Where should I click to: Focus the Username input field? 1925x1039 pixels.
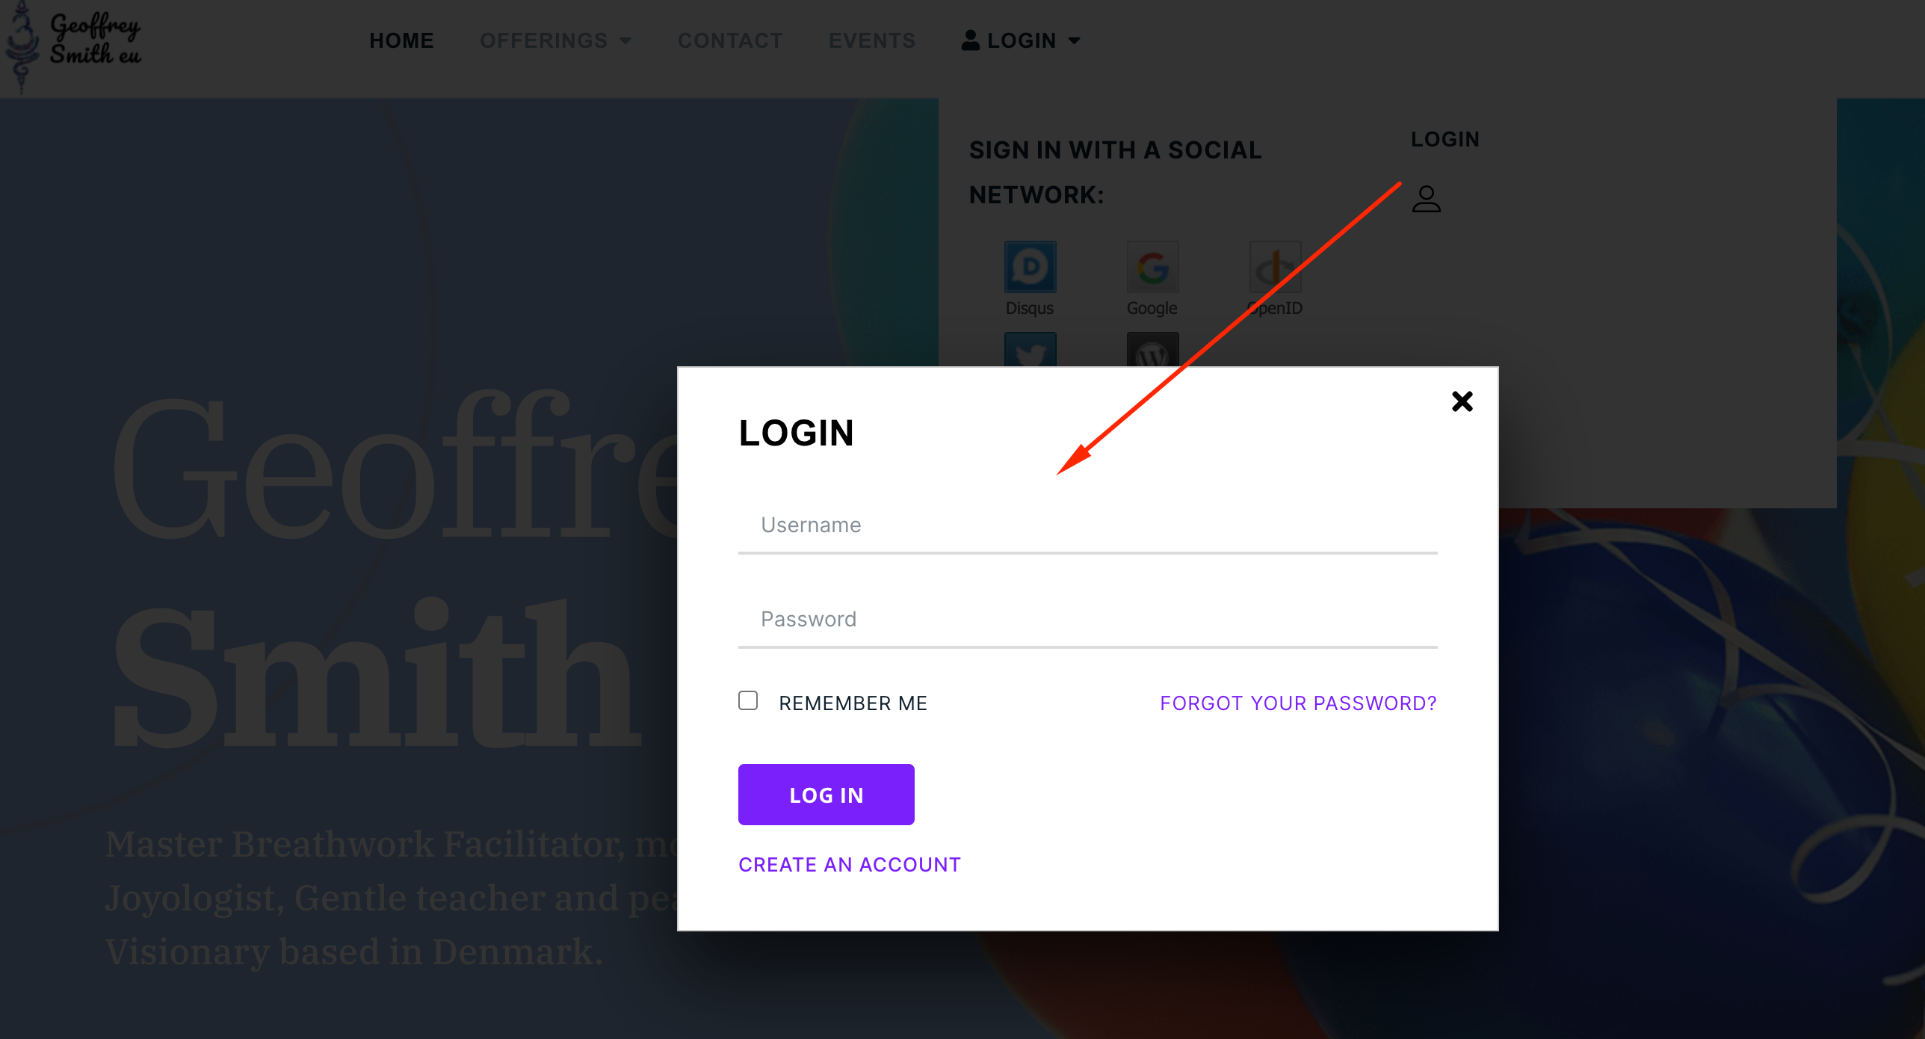click(x=1087, y=525)
